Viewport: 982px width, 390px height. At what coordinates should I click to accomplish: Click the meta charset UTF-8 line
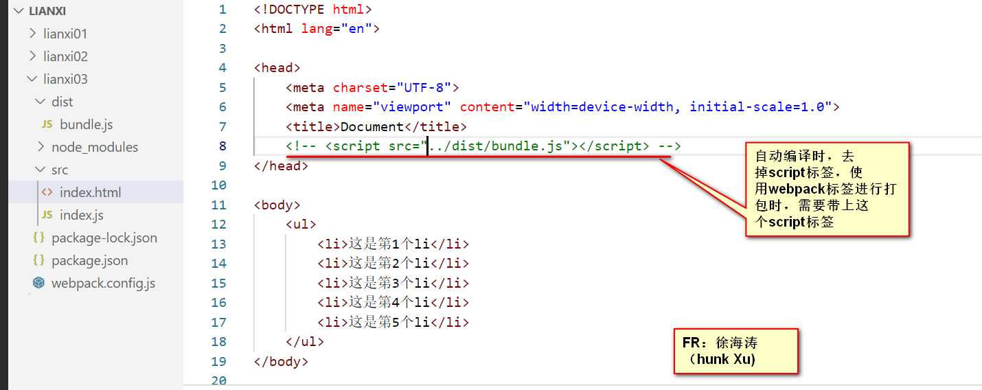click(x=372, y=87)
